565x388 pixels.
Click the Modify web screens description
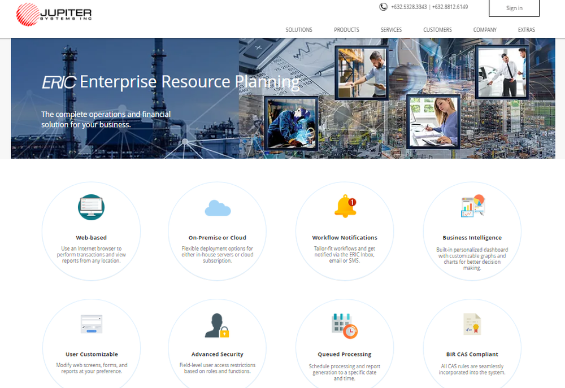[x=92, y=368]
